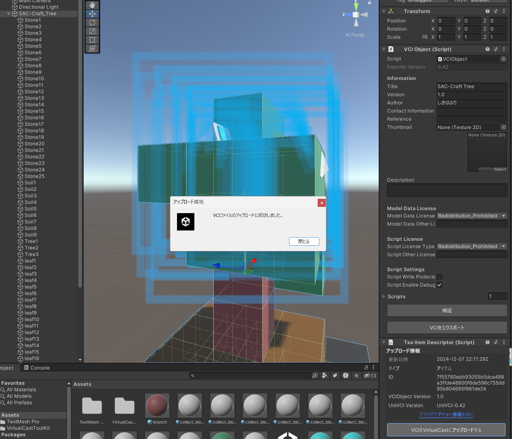Toggle favorites star in Project search
The height and width of the screenshot is (439, 512).
pos(356,376)
